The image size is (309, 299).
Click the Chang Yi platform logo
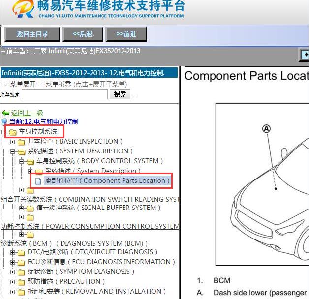[23, 9]
